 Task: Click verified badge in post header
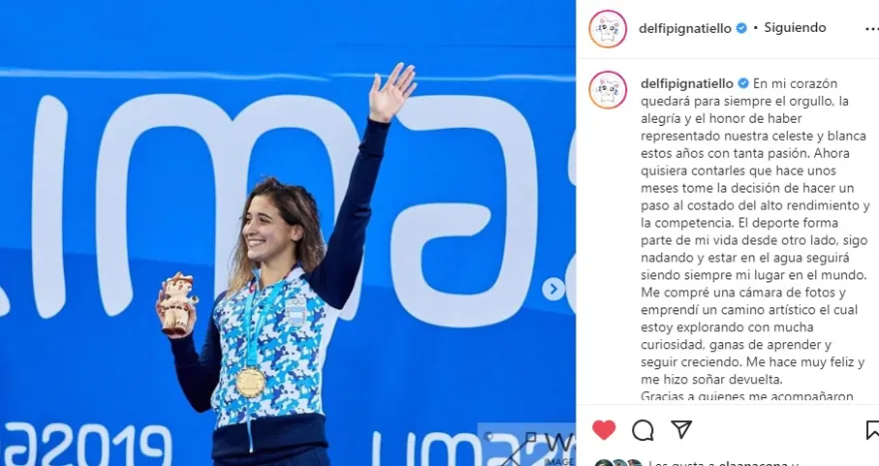(x=741, y=28)
